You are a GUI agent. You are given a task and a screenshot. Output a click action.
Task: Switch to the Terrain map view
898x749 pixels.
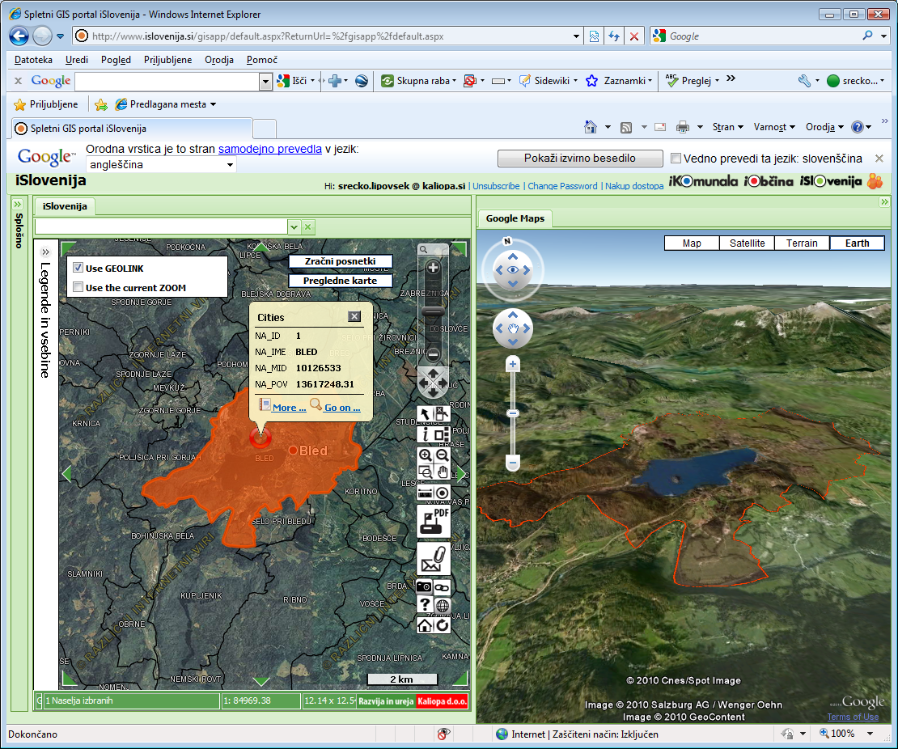[802, 243]
